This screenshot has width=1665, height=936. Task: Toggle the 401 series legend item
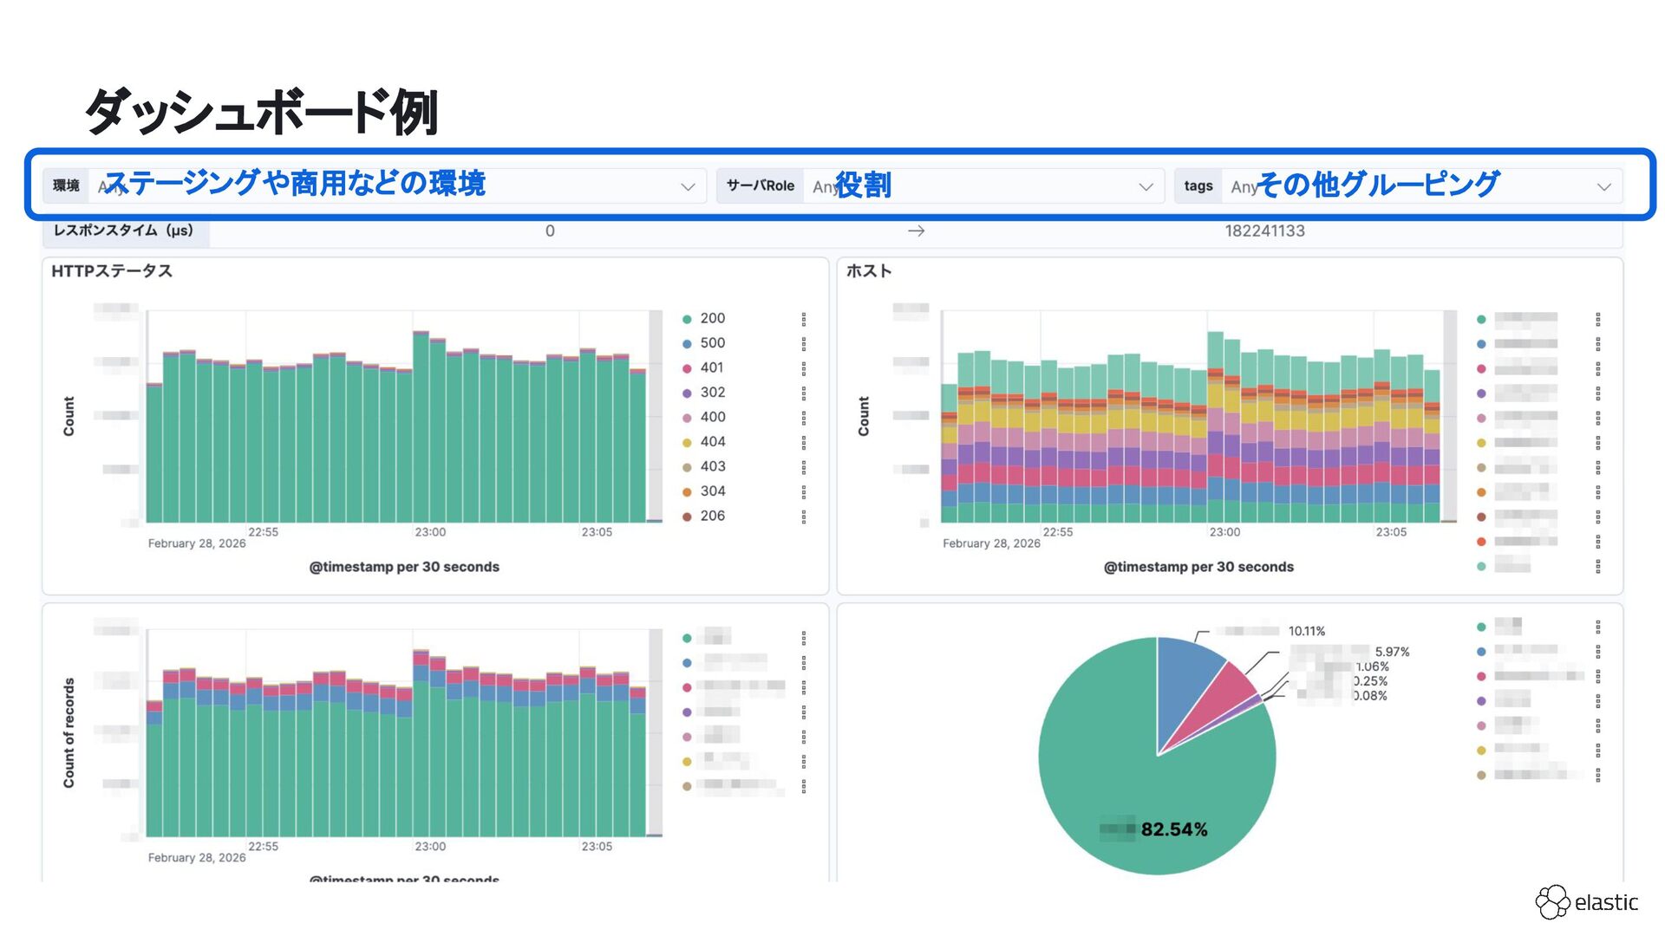[712, 368]
